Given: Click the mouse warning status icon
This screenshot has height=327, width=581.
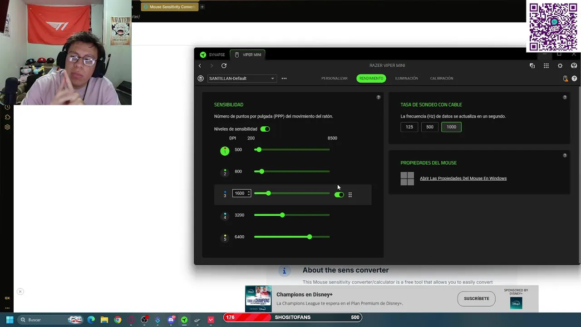Looking at the screenshot, I should click(x=565, y=79).
